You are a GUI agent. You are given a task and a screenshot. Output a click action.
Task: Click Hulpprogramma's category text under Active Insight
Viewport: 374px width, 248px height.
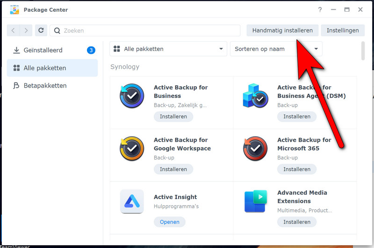176,206
